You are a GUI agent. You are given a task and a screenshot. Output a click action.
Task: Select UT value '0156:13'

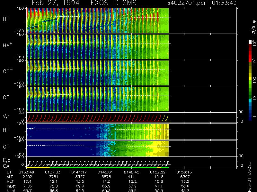point(184,172)
